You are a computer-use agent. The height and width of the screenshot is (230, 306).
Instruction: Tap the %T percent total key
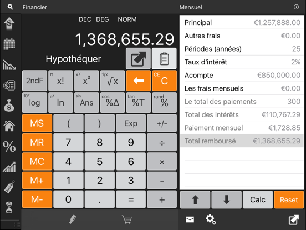(139, 102)
